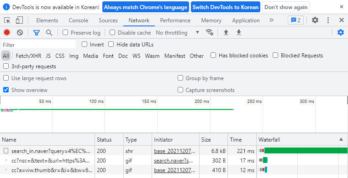Click Always match Chrome's language button

[146, 7]
